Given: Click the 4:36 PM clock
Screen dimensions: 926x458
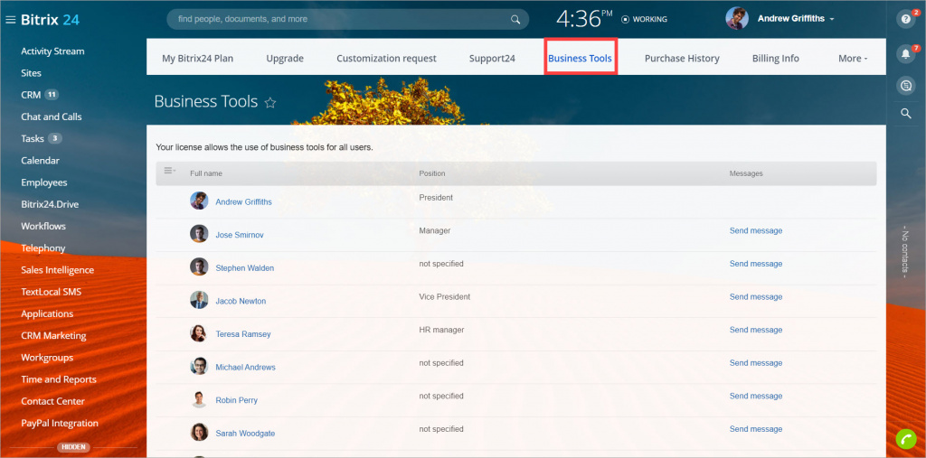Looking at the screenshot, I should pyautogui.click(x=585, y=18).
